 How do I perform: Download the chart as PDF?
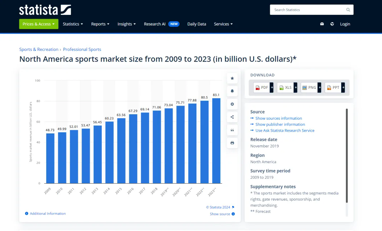261,87
